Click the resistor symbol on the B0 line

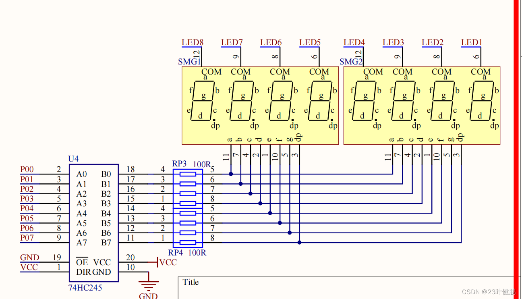coord(188,174)
